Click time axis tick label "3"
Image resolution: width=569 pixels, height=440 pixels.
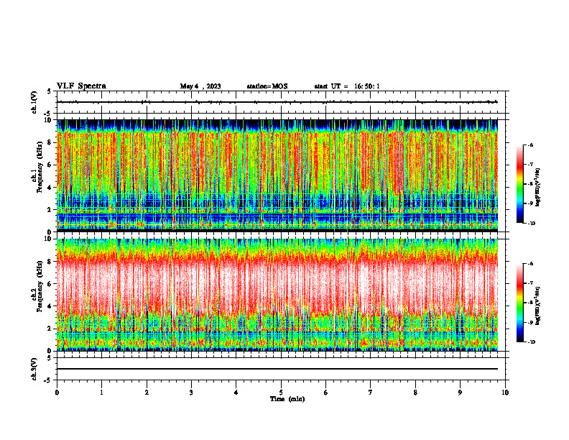191,393
